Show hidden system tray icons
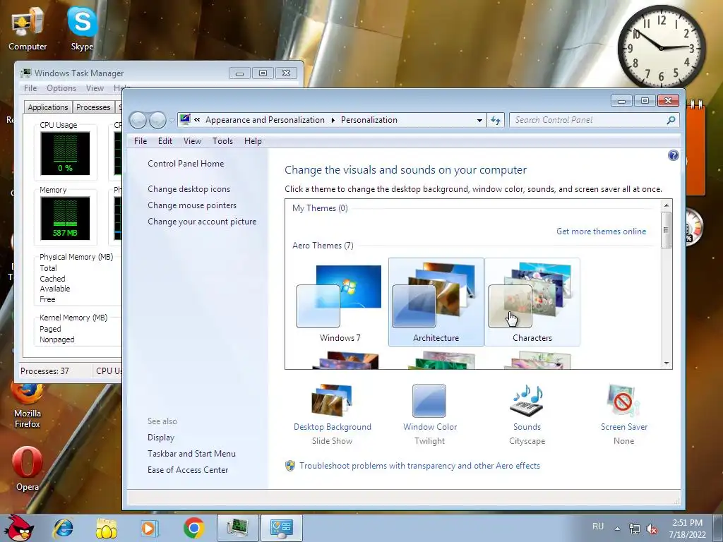 coord(617,529)
